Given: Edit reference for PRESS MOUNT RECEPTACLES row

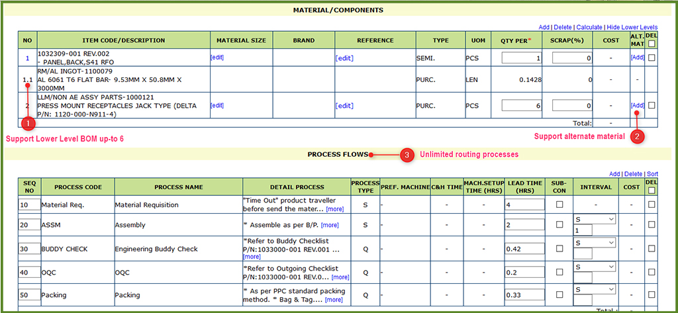Looking at the screenshot, I should 344,105.
